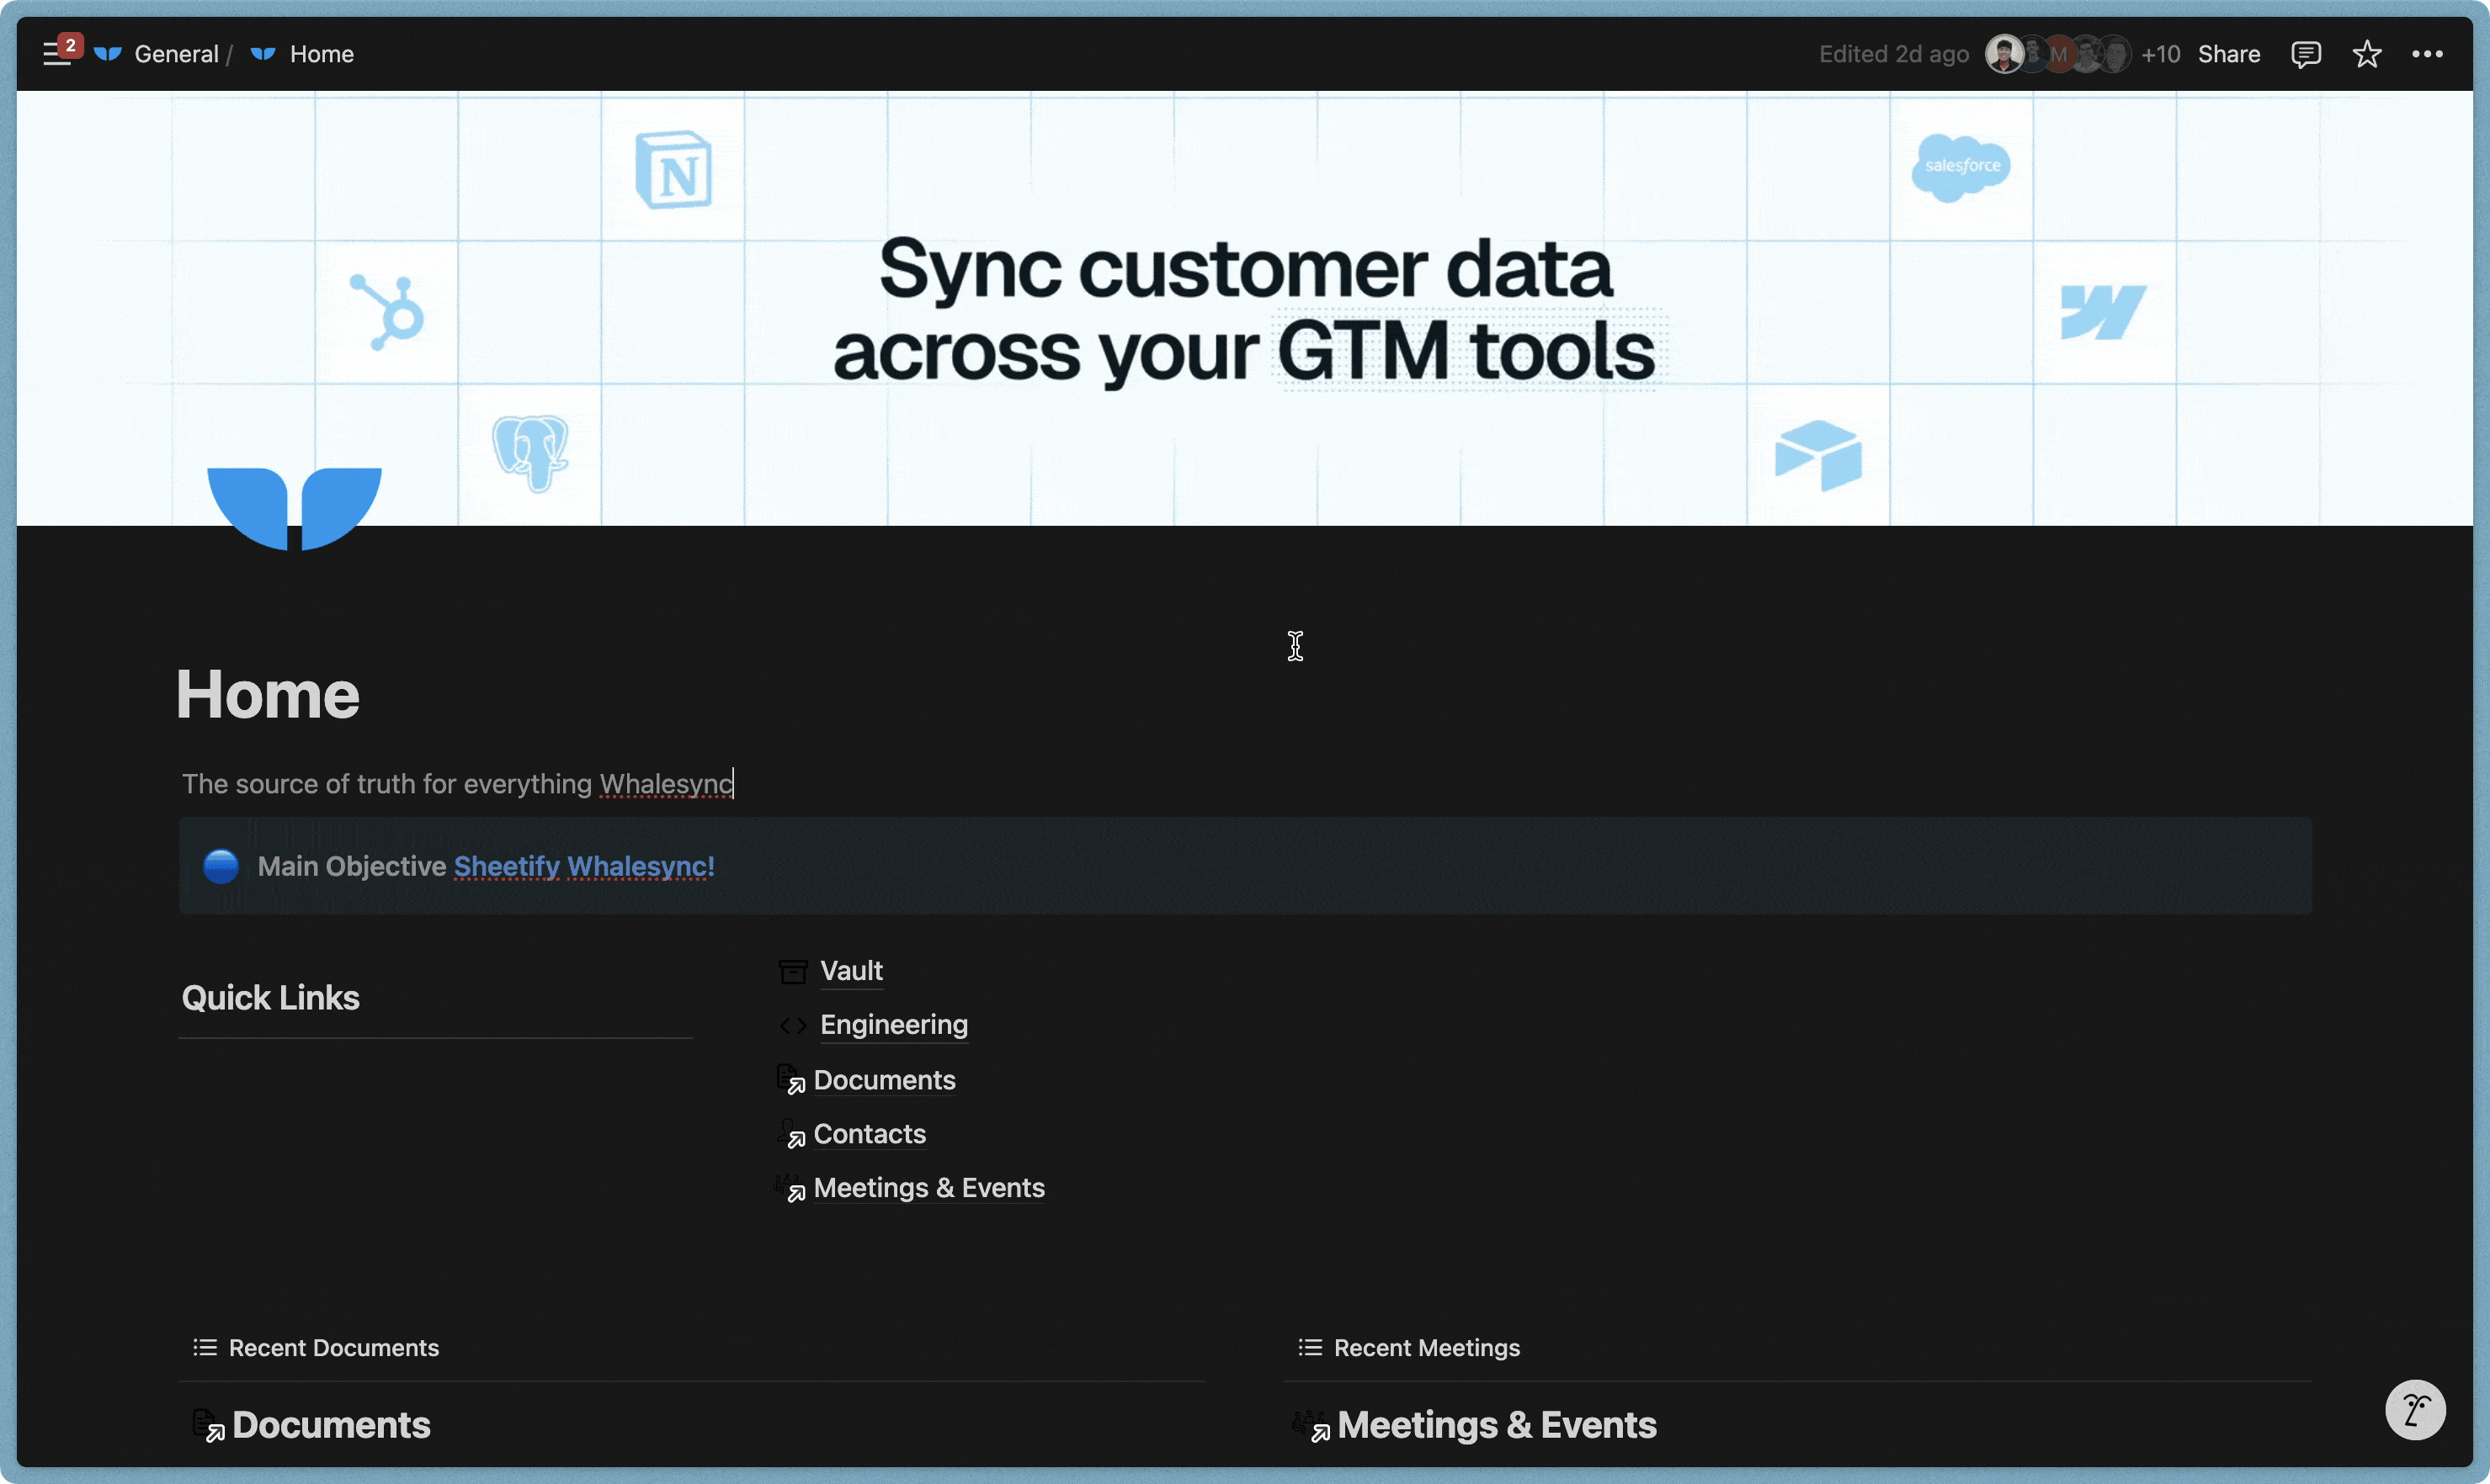The height and width of the screenshot is (1484, 2490).
Task: Switch to the Recent Documents view tab
Action: pos(317,1348)
